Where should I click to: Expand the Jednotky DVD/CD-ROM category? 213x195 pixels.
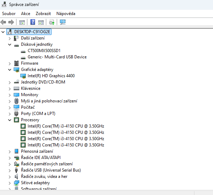[10, 82]
